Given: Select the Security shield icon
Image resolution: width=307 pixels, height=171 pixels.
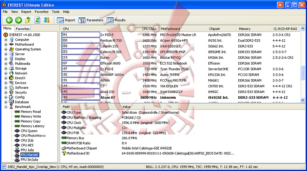Looking at the screenshot, I should pos(12,92).
